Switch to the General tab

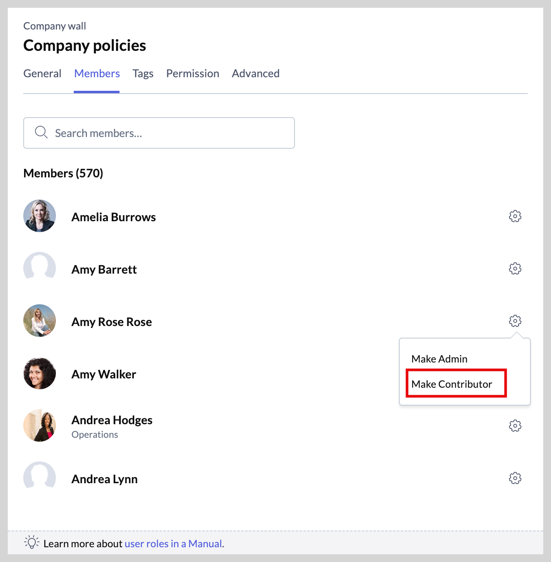(42, 73)
